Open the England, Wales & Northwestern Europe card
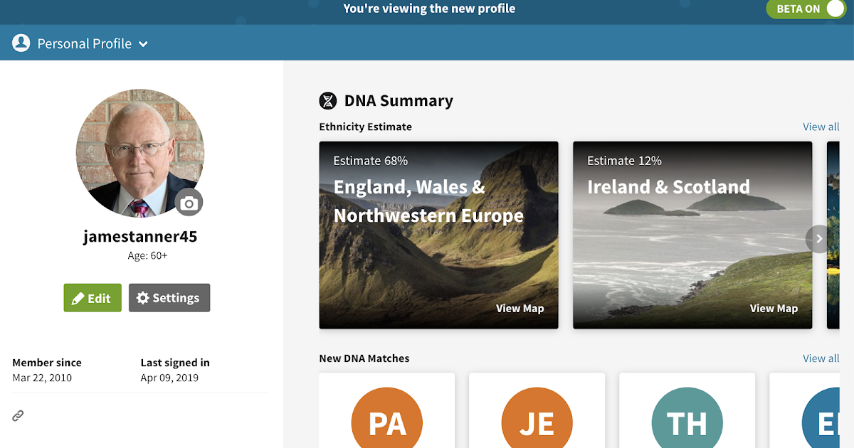The height and width of the screenshot is (448, 854). click(438, 235)
